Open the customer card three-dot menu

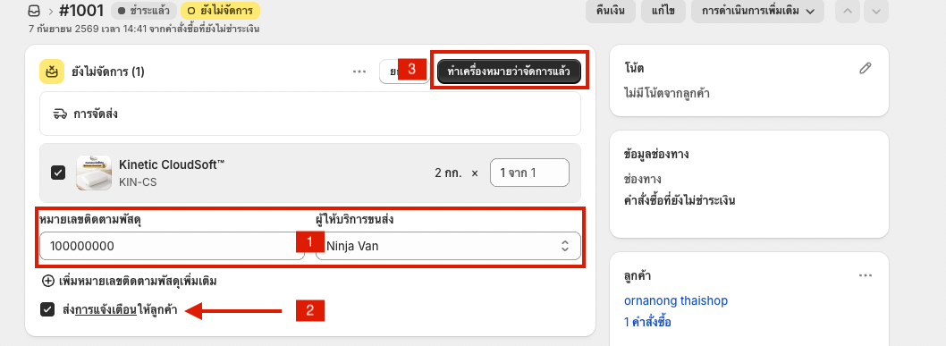[866, 275]
